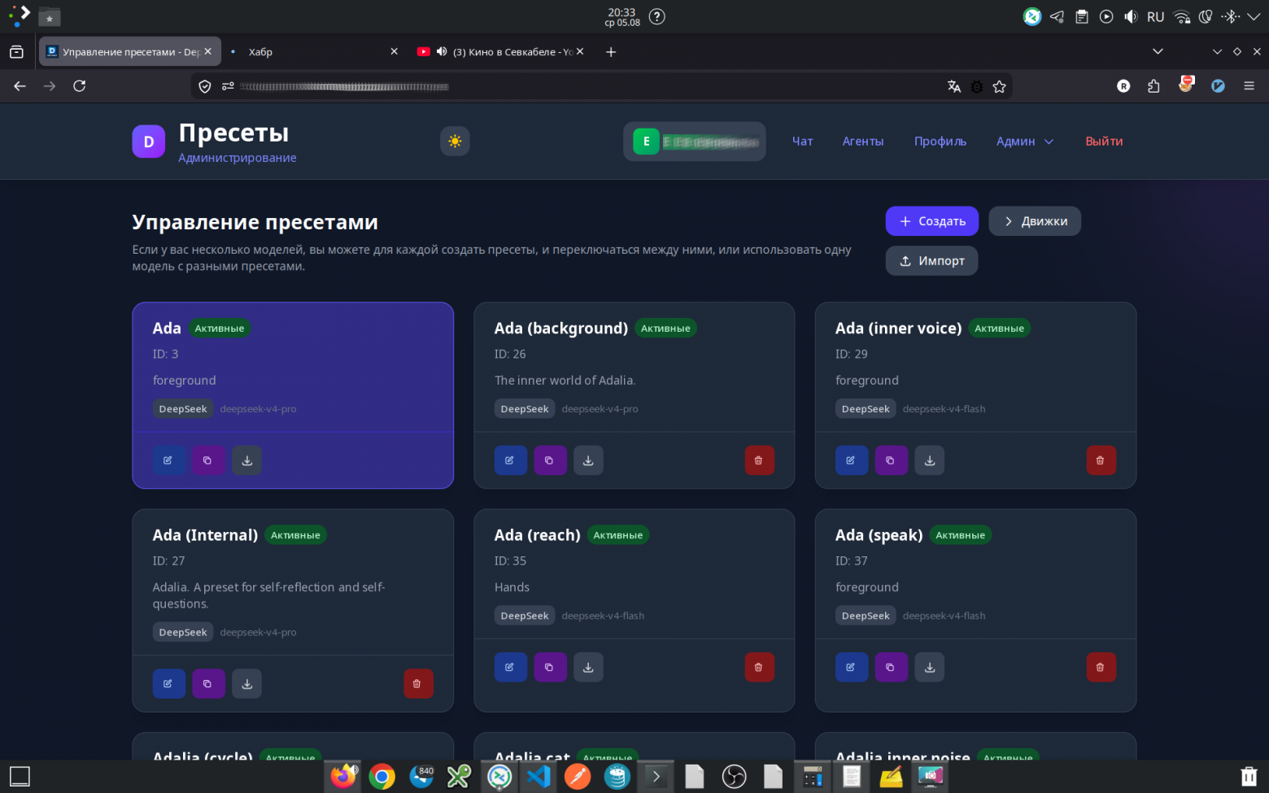
Task: Export the Ada preset ID 3
Action: [x=247, y=460]
